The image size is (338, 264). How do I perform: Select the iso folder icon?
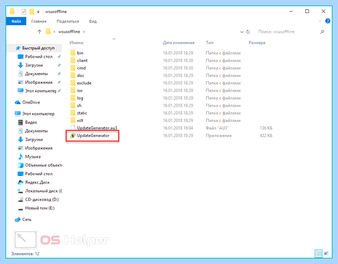tap(73, 90)
